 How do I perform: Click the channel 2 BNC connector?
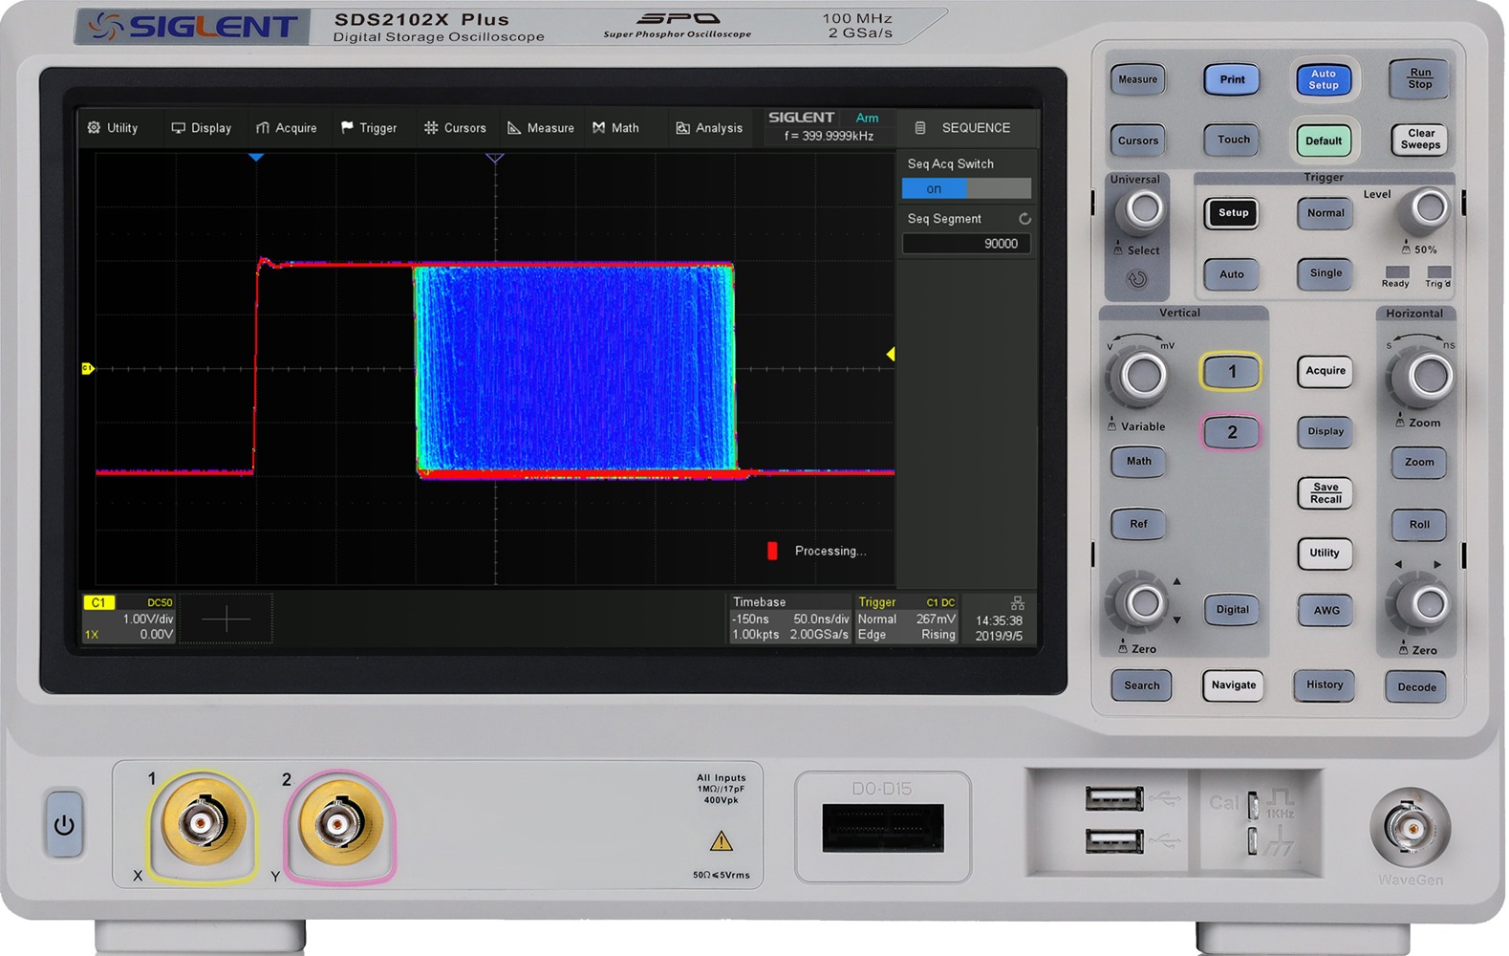[x=338, y=823]
